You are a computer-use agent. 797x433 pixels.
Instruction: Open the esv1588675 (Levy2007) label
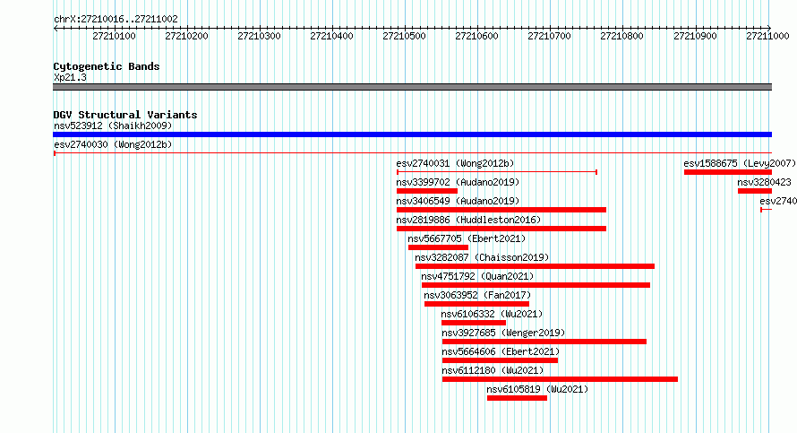(740, 163)
